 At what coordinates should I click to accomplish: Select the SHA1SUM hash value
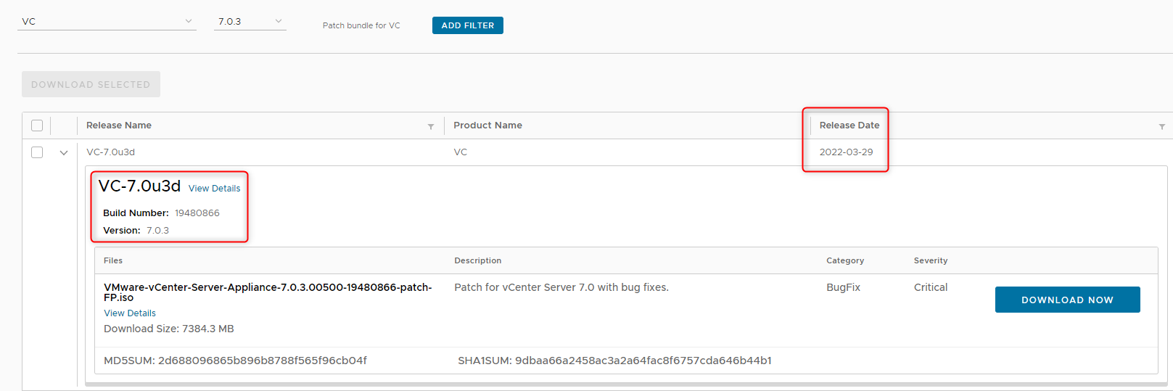643,361
